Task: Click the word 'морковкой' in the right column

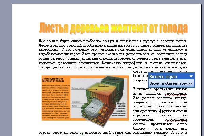Action: (x=142, y=106)
